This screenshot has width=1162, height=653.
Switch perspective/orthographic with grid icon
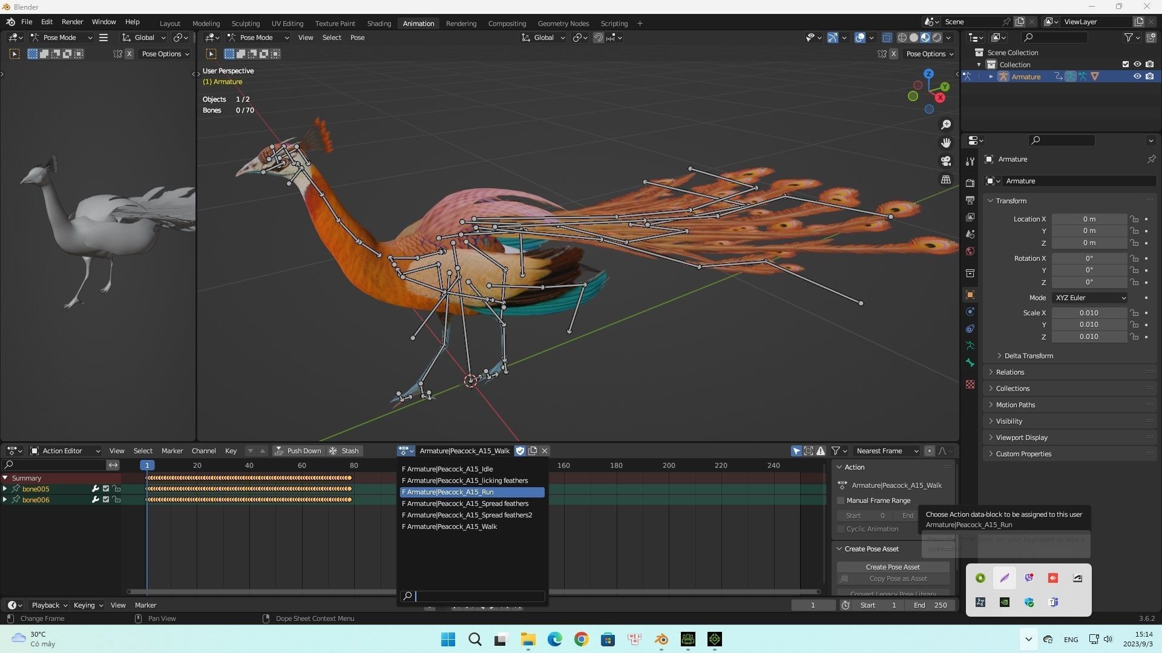click(x=945, y=180)
